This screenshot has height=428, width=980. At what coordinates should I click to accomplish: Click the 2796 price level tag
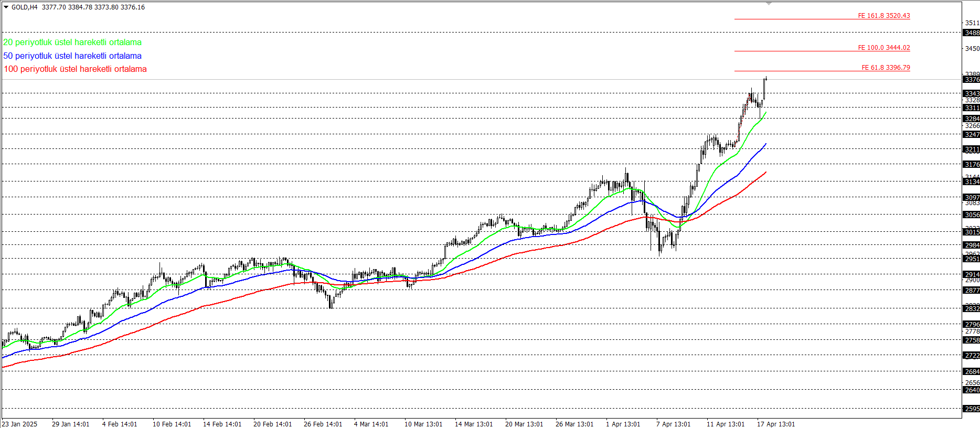pyautogui.click(x=972, y=325)
